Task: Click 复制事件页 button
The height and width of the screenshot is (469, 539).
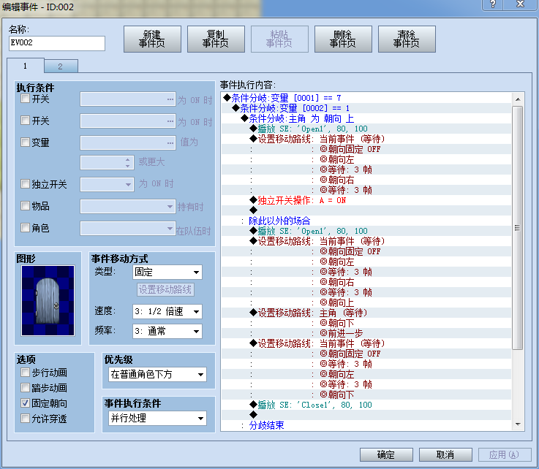Action: tap(216, 39)
